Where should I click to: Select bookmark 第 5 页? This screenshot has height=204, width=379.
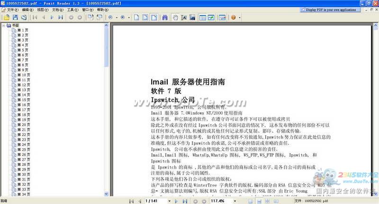pos(22,50)
